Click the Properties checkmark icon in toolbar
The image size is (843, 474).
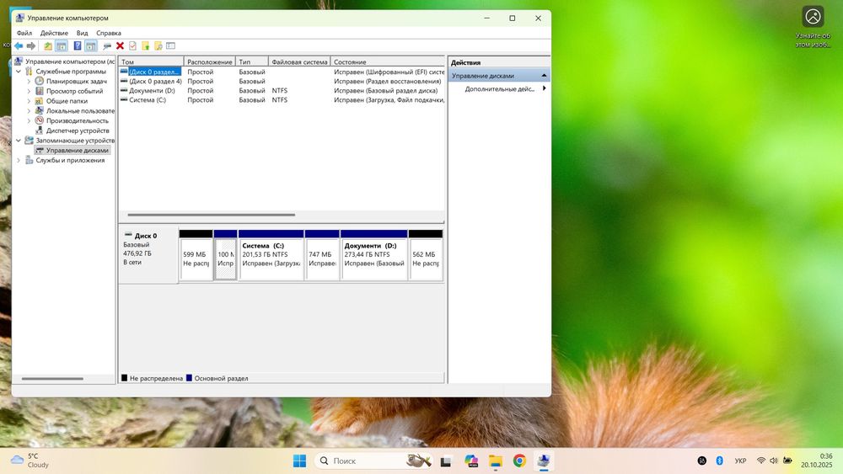click(x=132, y=46)
